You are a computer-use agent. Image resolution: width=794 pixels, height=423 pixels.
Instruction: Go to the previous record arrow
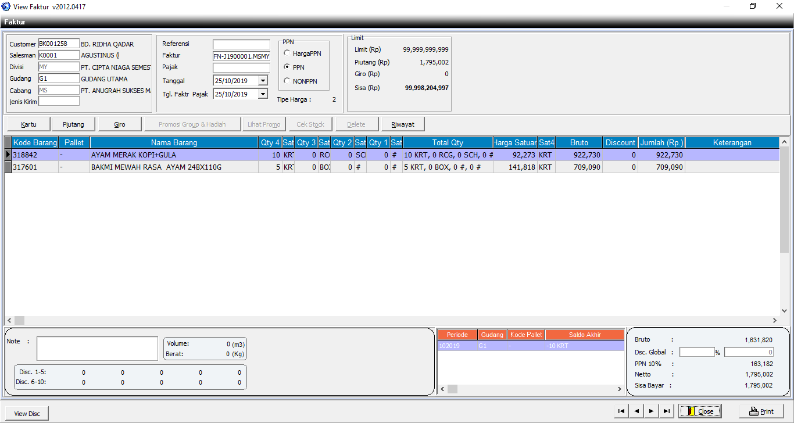[636, 411]
